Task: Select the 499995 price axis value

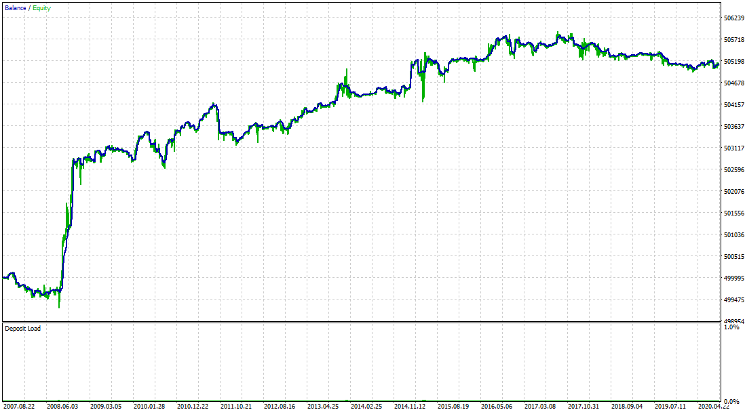Action: (x=733, y=279)
